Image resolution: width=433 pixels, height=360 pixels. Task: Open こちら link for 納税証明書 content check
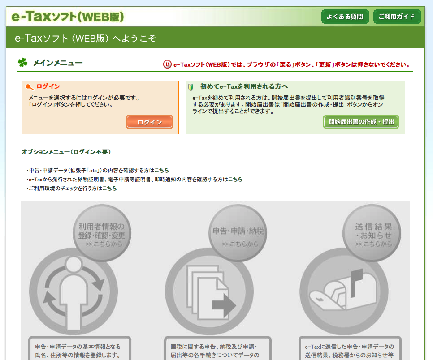235,179
